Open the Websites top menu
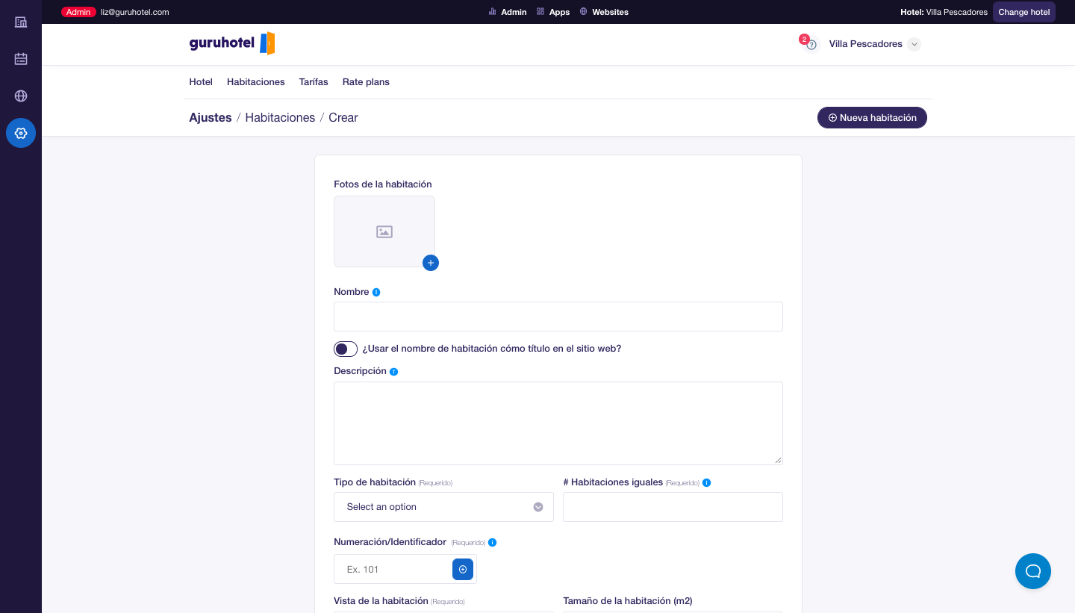 click(605, 12)
